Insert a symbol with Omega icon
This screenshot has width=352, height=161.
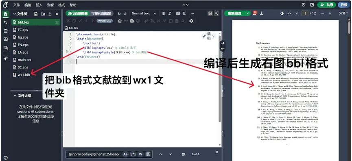click(184, 13)
